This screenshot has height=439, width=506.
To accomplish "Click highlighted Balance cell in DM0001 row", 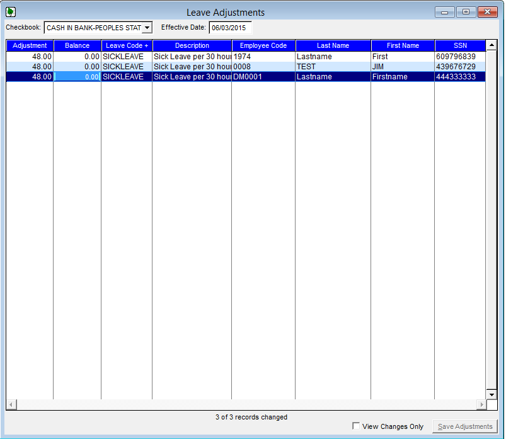I will click(x=77, y=77).
